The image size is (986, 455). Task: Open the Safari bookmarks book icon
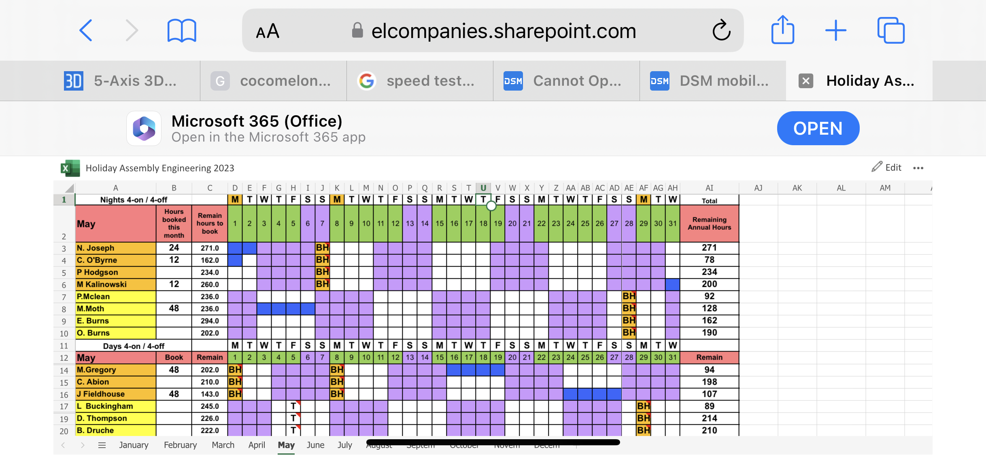pos(182,31)
